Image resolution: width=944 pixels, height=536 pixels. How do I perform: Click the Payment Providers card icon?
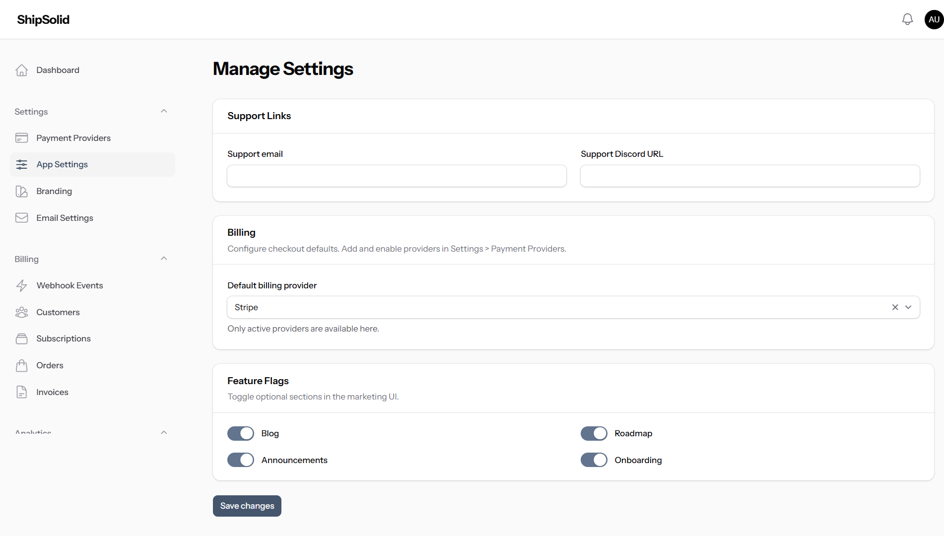coord(21,138)
